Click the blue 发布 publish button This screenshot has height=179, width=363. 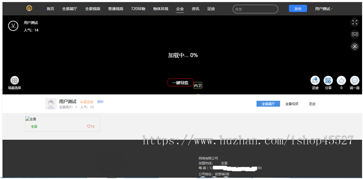(298, 9)
